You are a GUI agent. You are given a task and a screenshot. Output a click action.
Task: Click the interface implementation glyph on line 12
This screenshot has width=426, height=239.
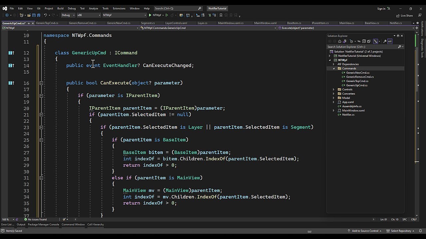11,53
